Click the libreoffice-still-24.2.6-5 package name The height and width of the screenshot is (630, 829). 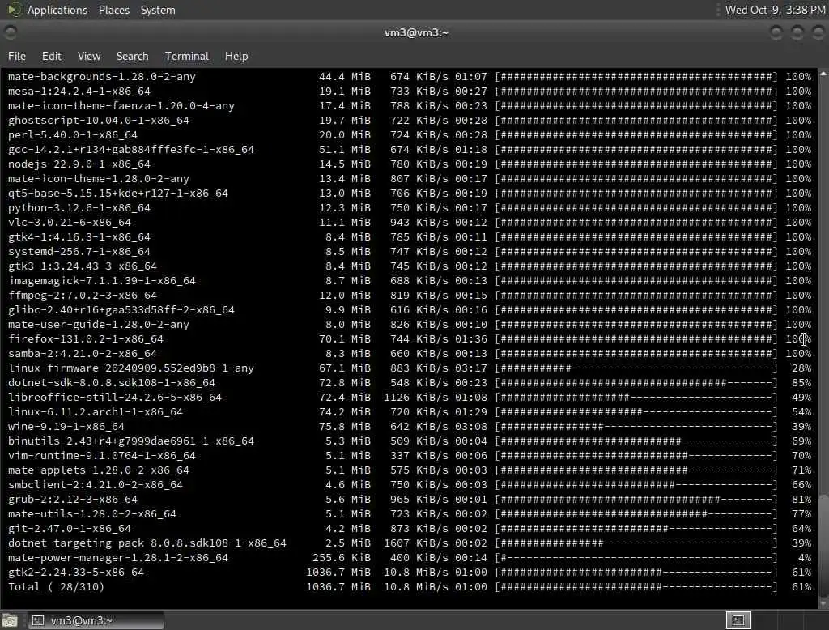tap(115, 398)
